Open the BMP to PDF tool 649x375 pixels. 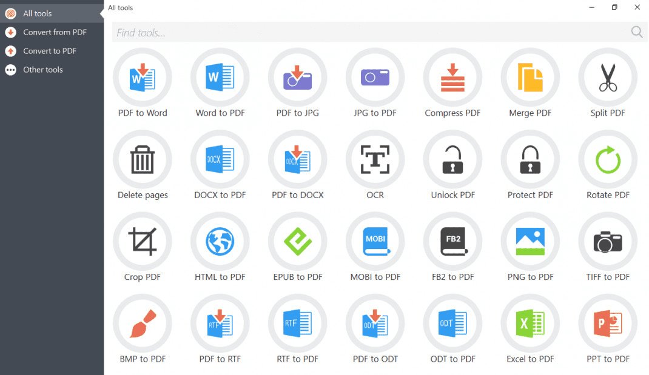[x=143, y=324]
